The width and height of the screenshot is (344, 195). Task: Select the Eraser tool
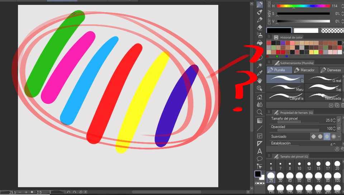coord(259,27)
